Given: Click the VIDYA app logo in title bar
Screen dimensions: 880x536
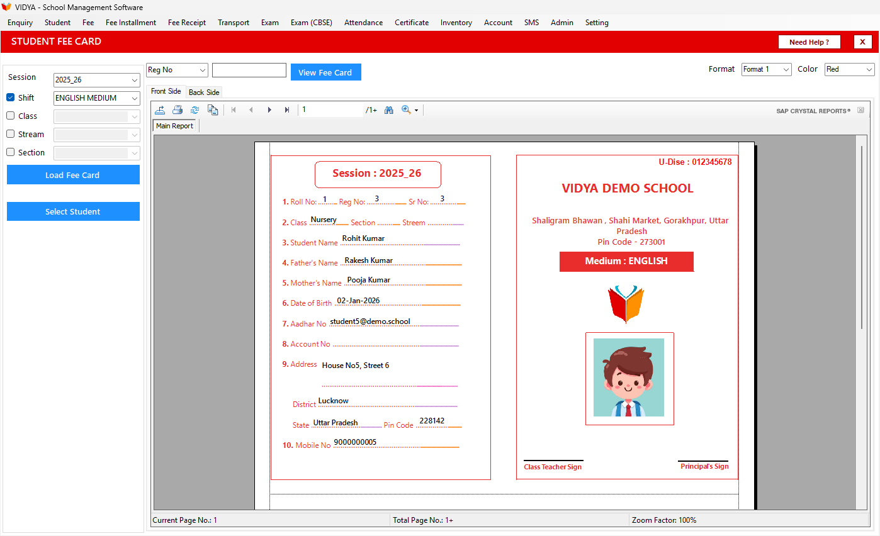Looking at the screenshot, I should pos(6,8).
